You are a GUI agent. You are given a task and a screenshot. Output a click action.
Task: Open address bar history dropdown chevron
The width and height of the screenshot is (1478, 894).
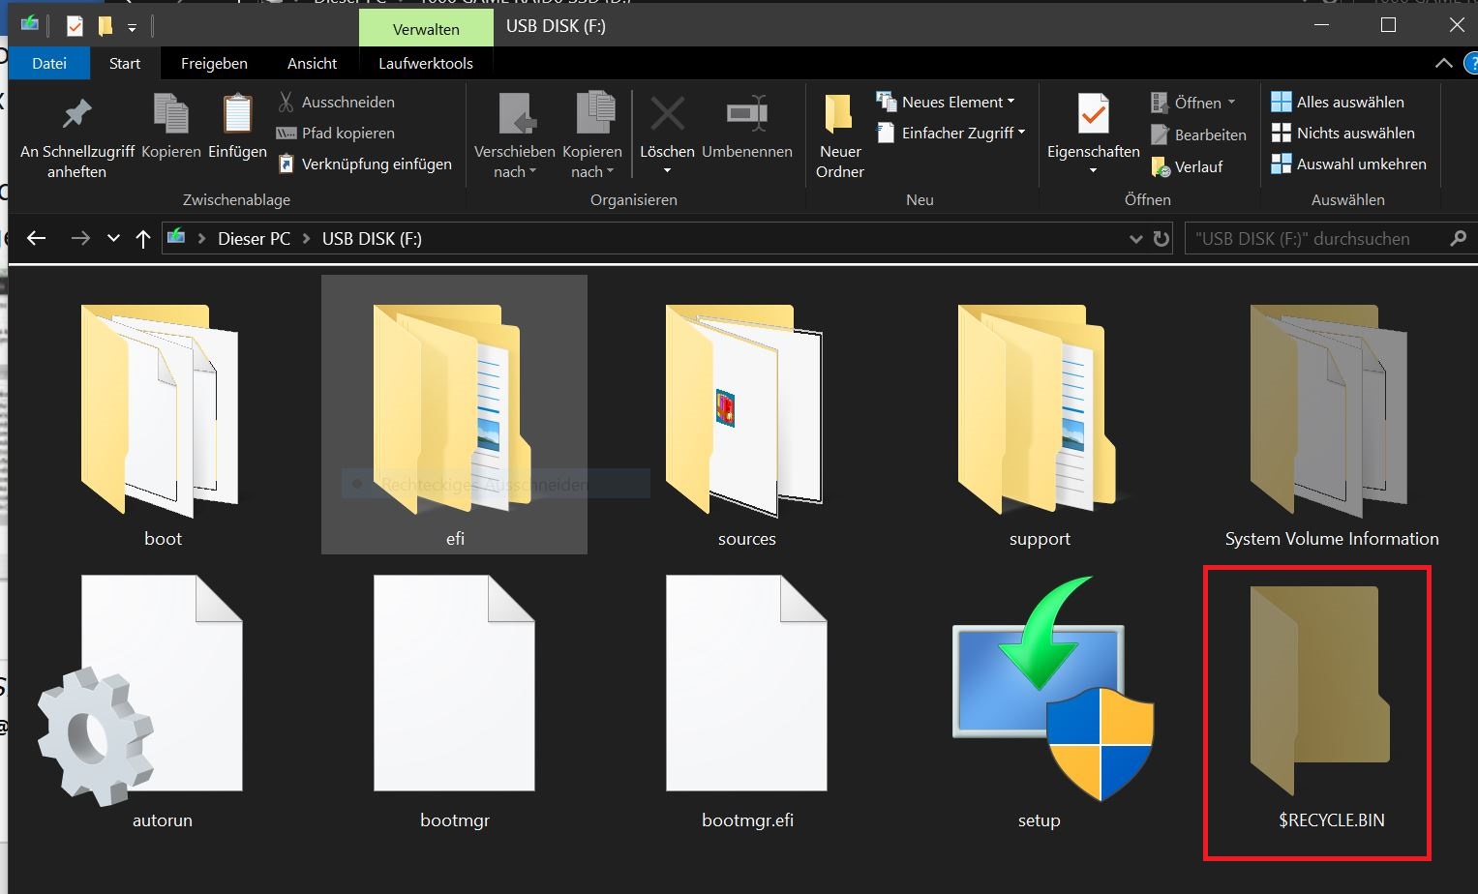pos(1136,239)
